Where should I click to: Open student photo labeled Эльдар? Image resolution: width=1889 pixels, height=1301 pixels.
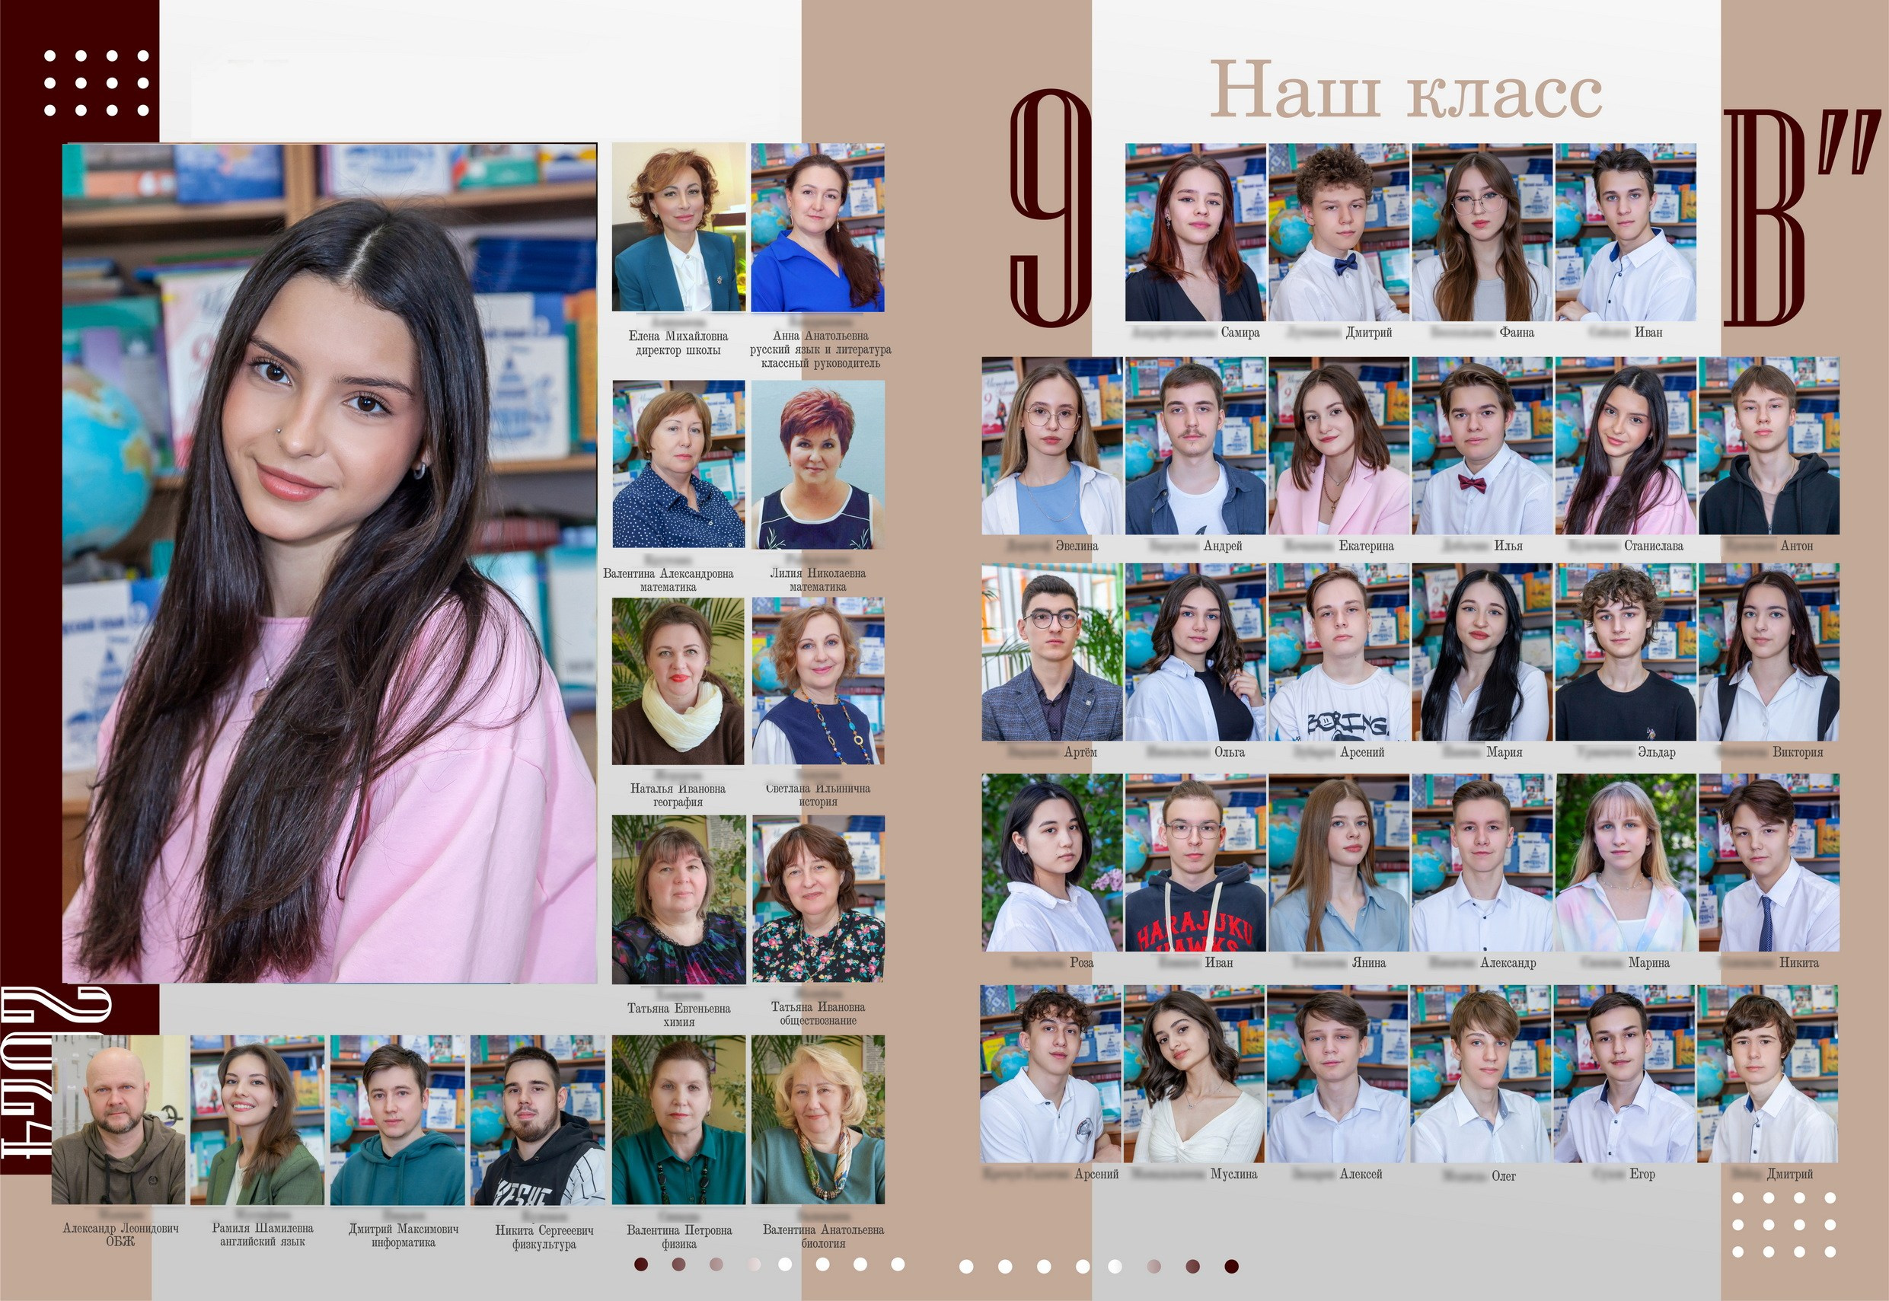[x=1626, y=652]
